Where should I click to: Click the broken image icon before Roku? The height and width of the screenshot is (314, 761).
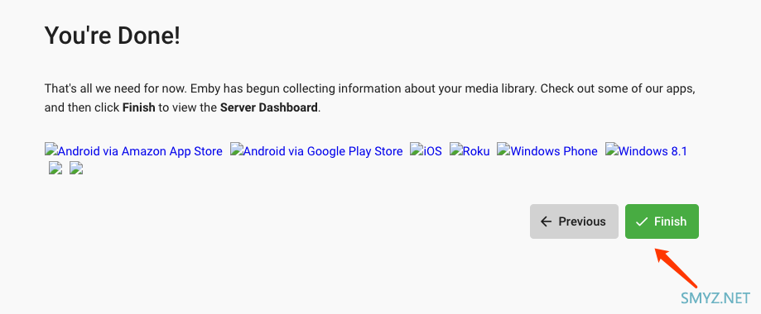pyautogui.click(x=455, y=149)
